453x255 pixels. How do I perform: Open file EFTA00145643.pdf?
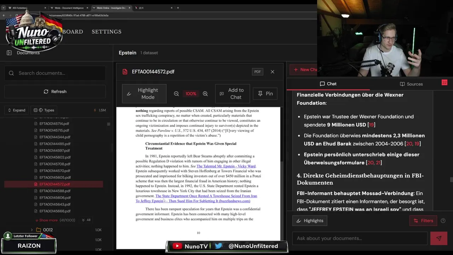[55, 204]
